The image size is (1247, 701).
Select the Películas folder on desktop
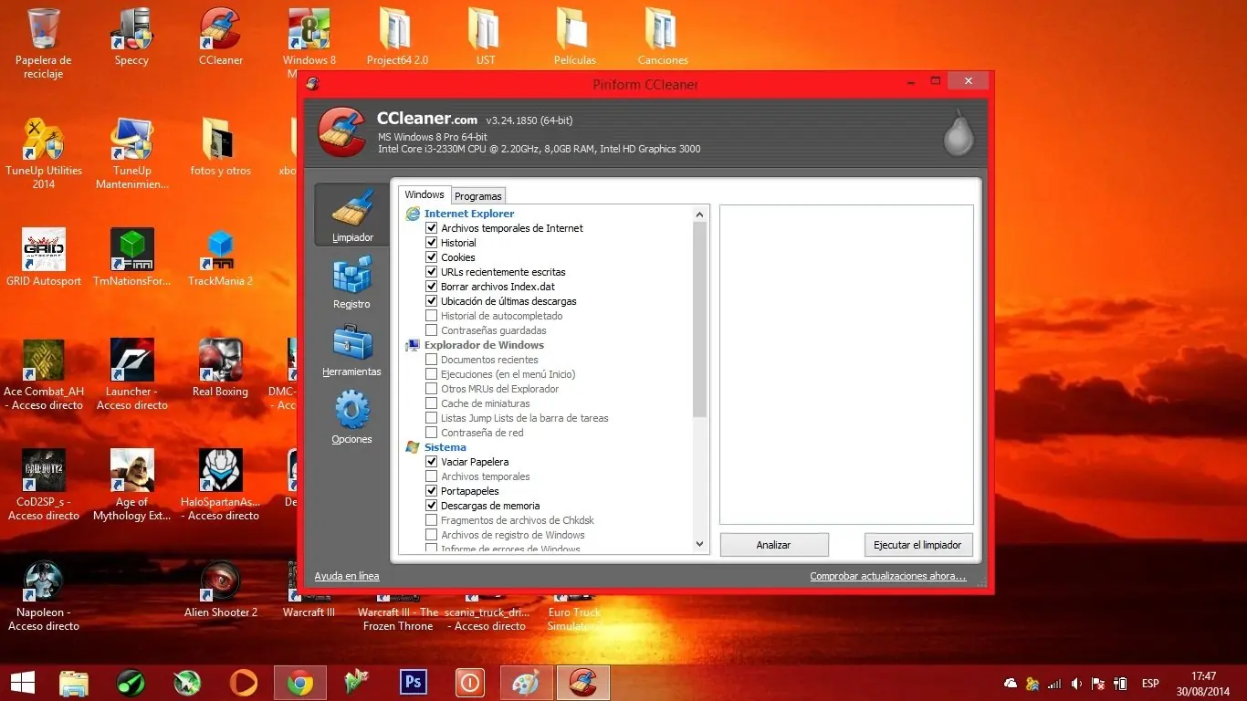pyautogui.click(x=575, y=37)
